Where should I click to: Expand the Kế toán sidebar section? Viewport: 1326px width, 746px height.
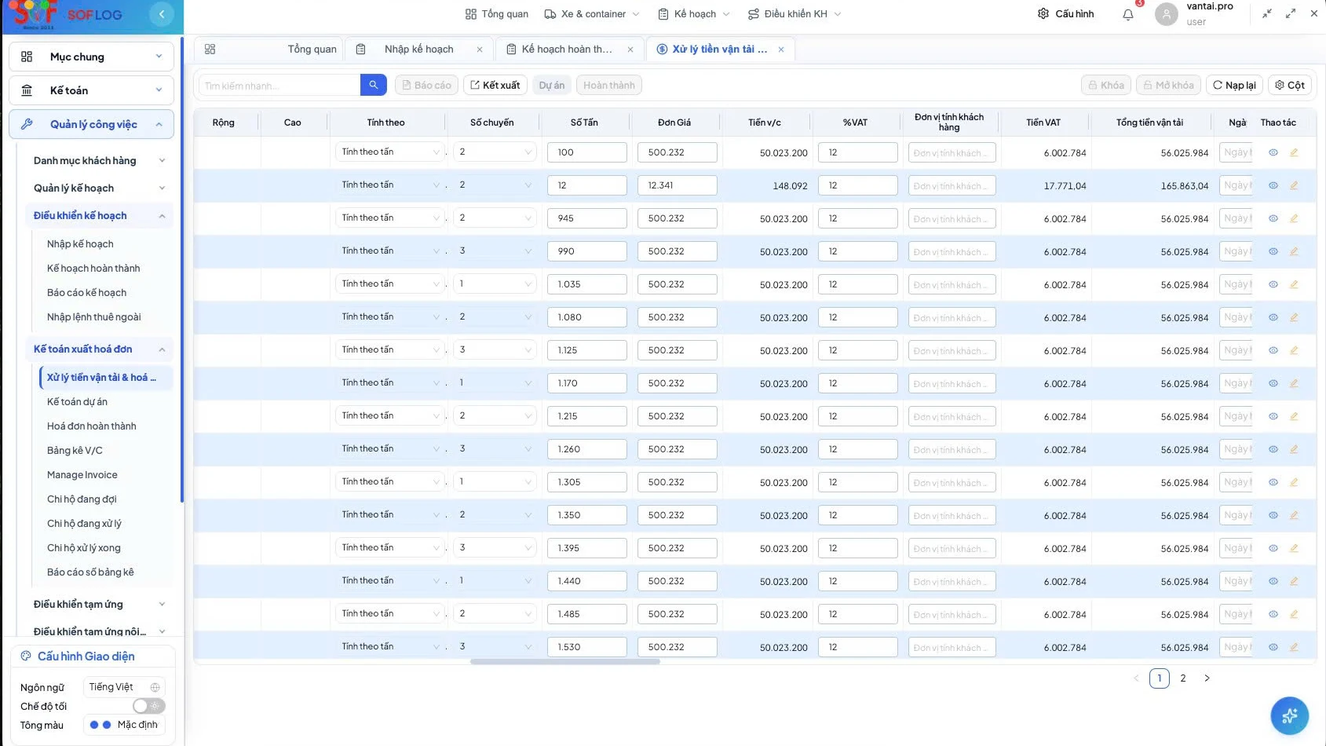(92, 90)
